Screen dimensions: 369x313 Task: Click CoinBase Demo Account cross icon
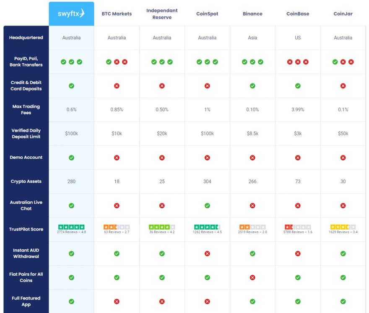pyautogui.click(x=298, y=158)
